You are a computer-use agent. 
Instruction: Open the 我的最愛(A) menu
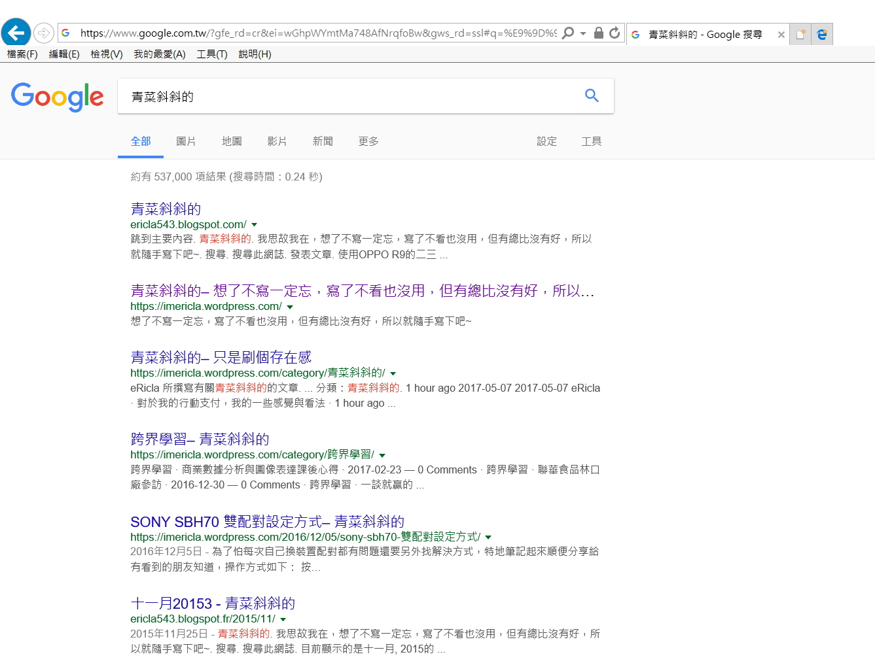(x=160, y=54)
